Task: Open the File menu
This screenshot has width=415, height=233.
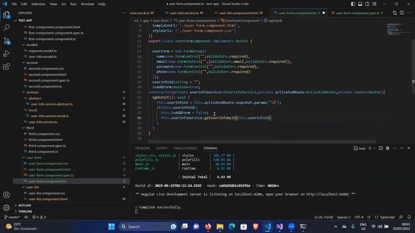Action: pos(14,4)
